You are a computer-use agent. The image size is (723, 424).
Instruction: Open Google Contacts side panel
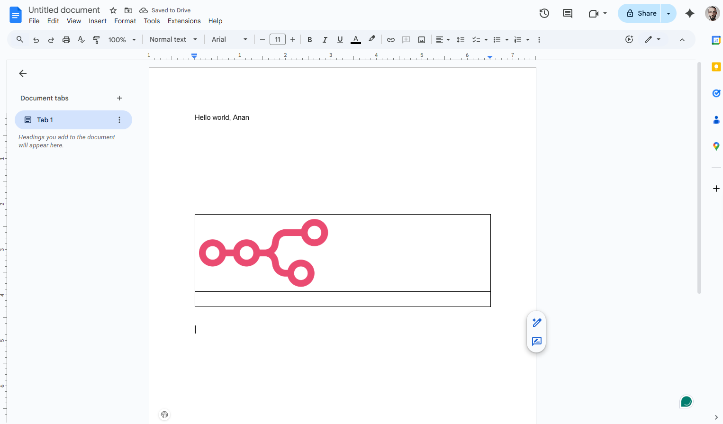716,120
